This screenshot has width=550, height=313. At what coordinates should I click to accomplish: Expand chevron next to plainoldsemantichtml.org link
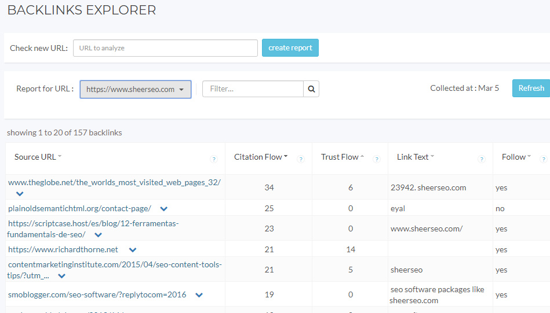[164, 209]
